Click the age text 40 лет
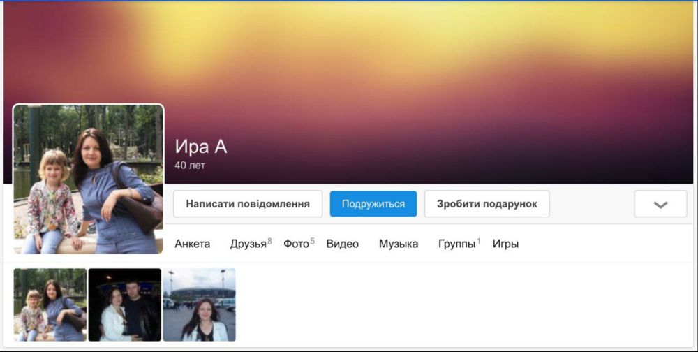 click(x=190, y=166)
